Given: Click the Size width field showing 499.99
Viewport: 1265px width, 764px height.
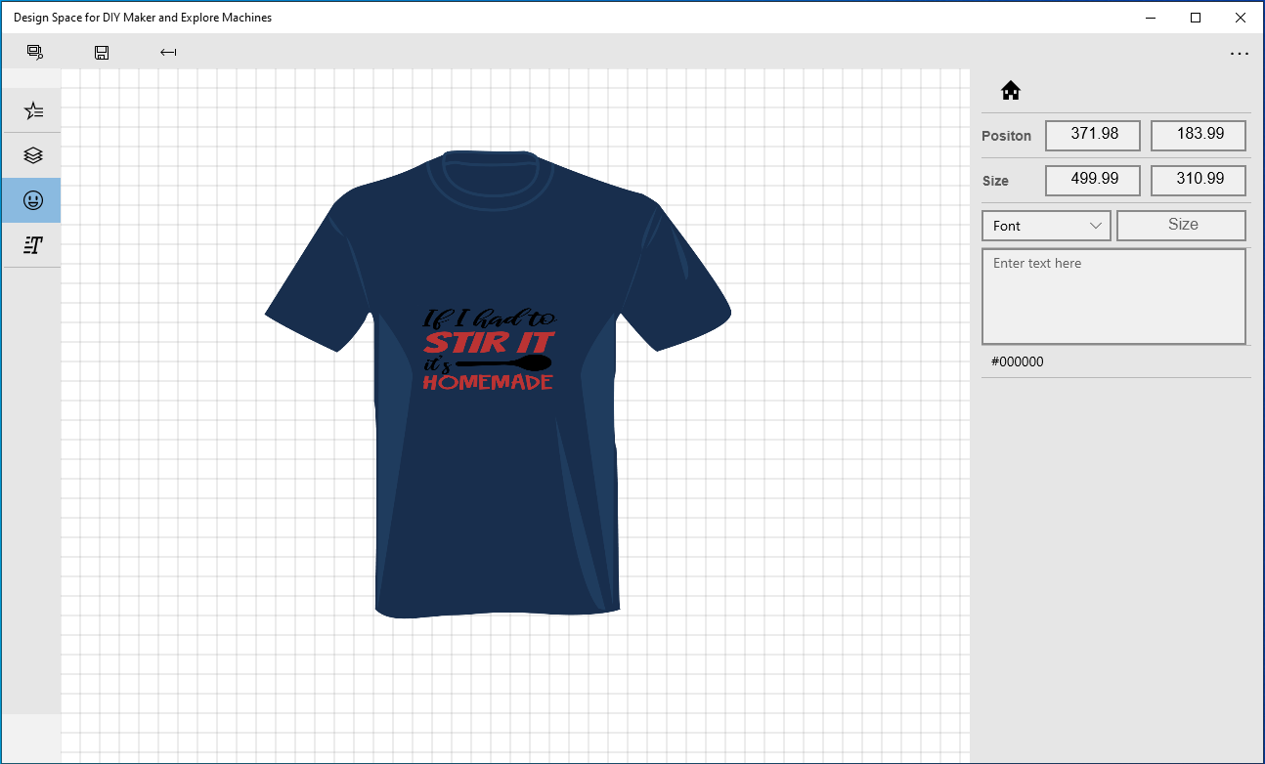Looking at the screenshot, I should tap(1093, 180).
